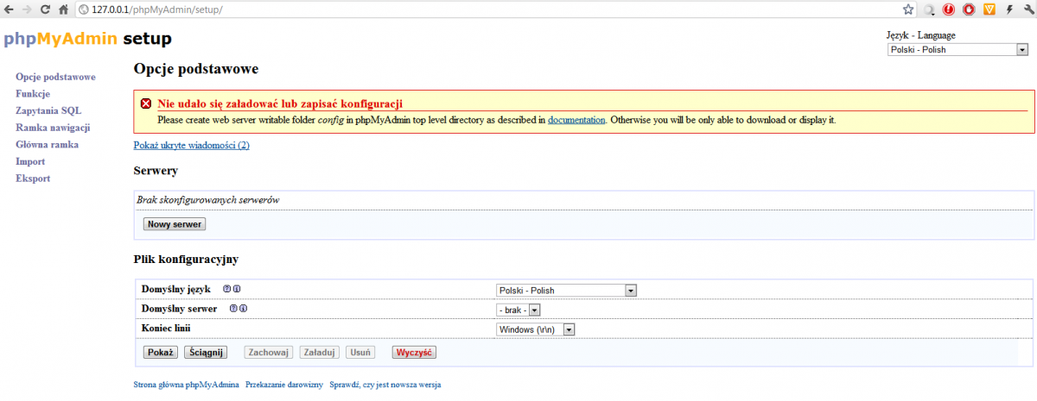
Task: Click the red exclamation mark extension icon
Action: 949,9
